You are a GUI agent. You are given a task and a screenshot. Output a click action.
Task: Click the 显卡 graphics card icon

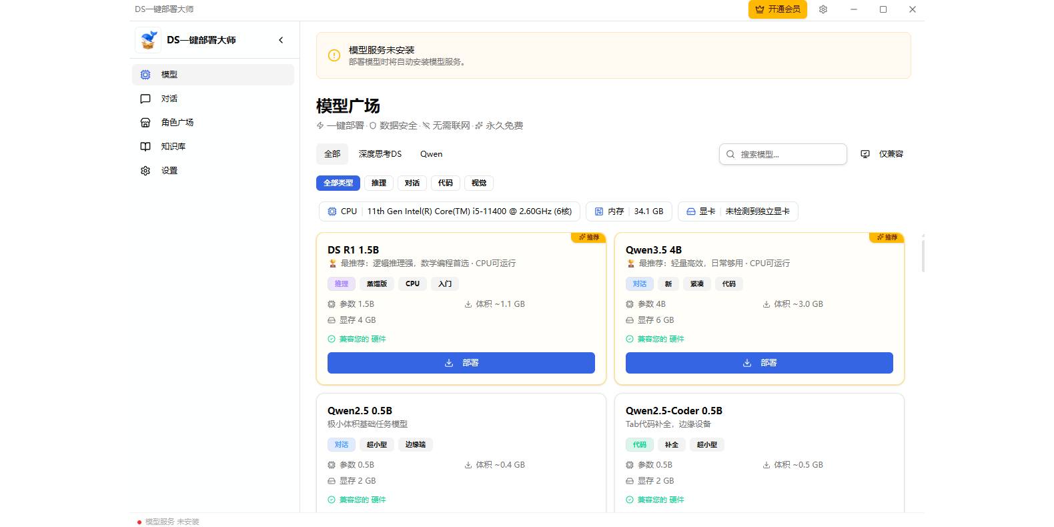pos(691,211)
